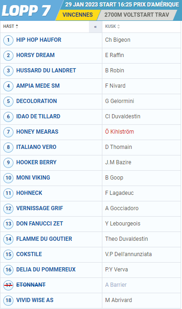Click the number 13 circle for Don Fanucci Zet

point(8,224)
